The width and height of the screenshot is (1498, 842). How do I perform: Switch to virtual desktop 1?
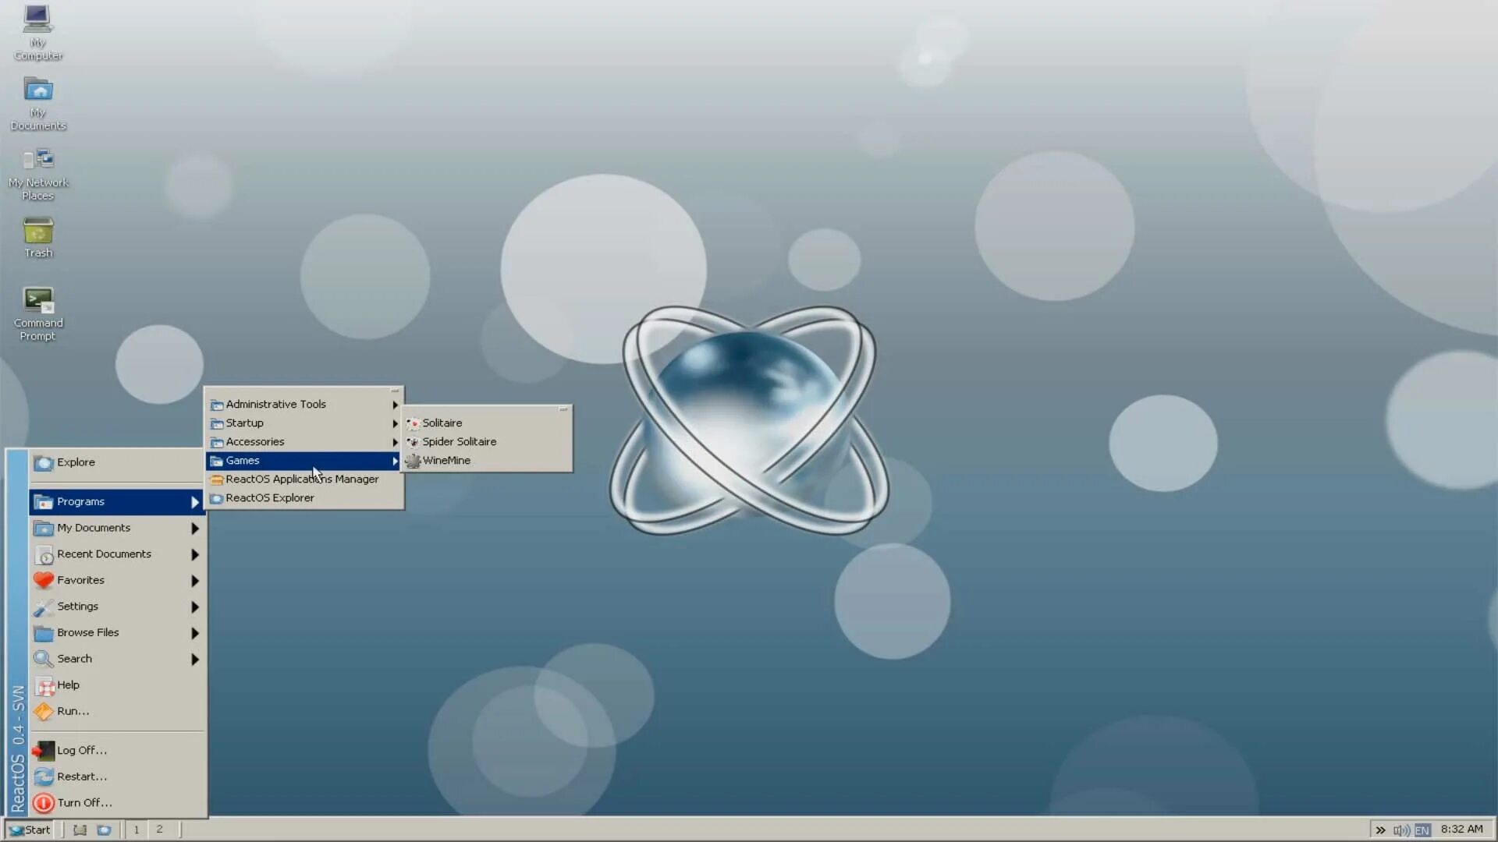136,830
